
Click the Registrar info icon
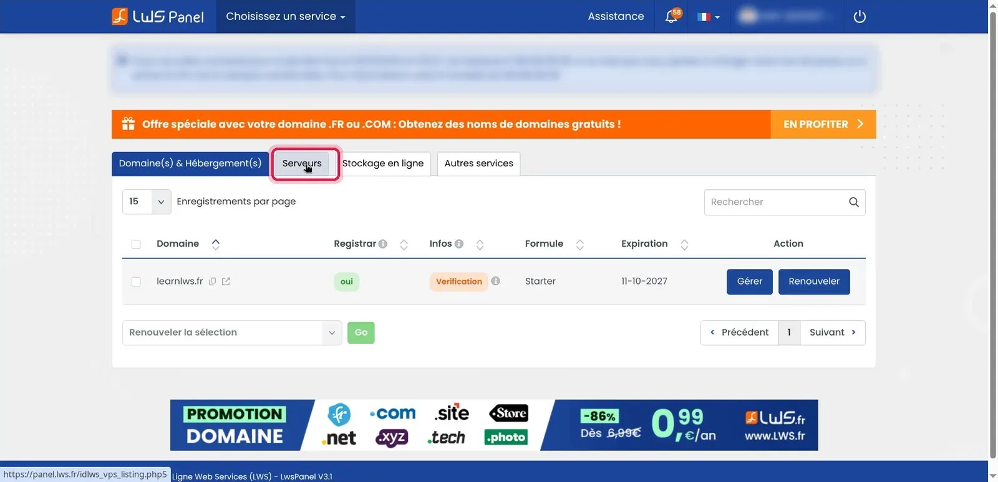point(383,244)
